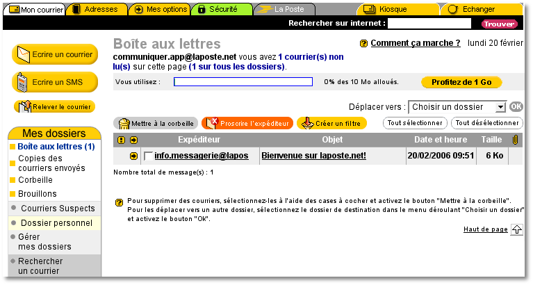The height and width of the screenshot is (285, 533).
Task: Click the paperclip attachment icon in the header
Action: pos(516,140)
